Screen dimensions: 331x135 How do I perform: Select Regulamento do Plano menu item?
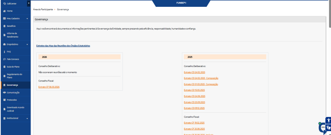point(14,76)
